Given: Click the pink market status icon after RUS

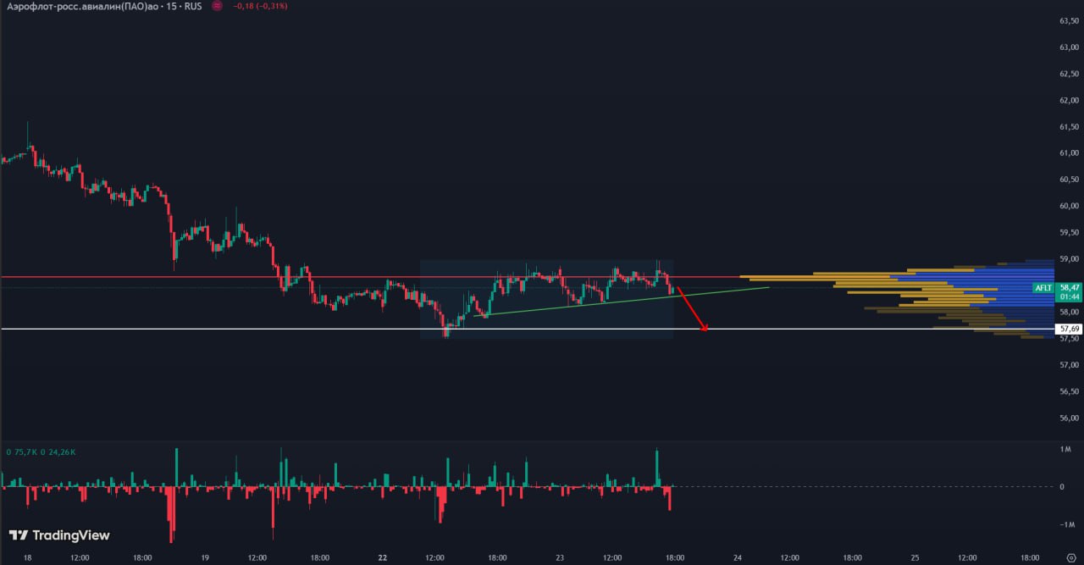Looking at the screenshot, I should tap(217, 6).
